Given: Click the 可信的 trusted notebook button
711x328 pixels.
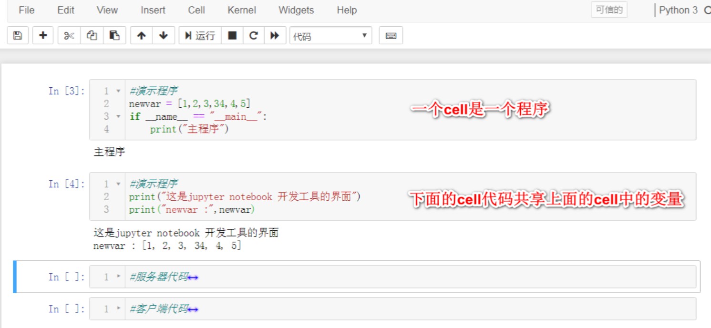Looking at the screenshot, I should pos(609,10).
